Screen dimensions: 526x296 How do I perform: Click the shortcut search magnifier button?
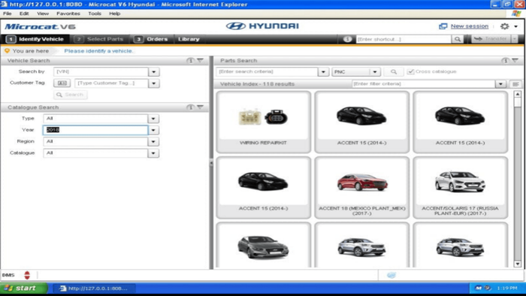pos(457,39)
